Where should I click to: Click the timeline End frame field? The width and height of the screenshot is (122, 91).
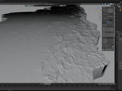click(x=113, y=84)
